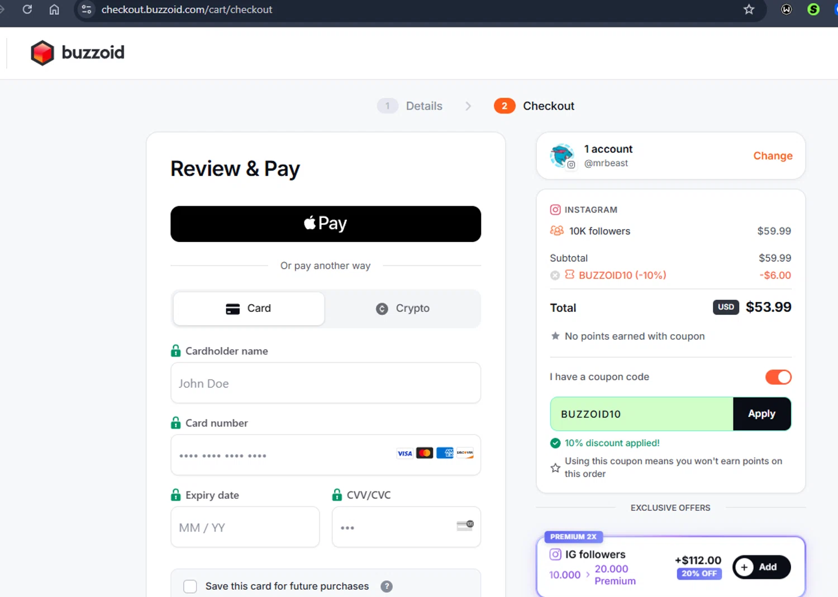Viewport: 838px width, 597px height.
Task: Click the Cardholder name input field
Action: (x=326, y=383)
